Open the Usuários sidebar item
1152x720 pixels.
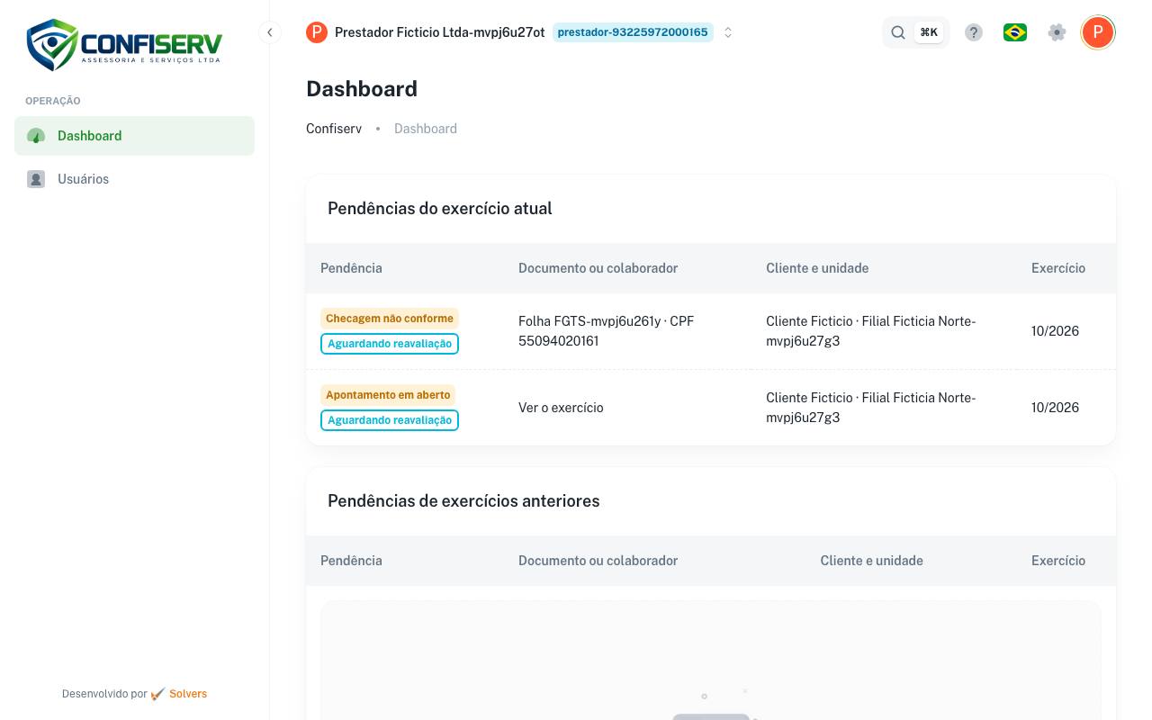click(134, 179)
